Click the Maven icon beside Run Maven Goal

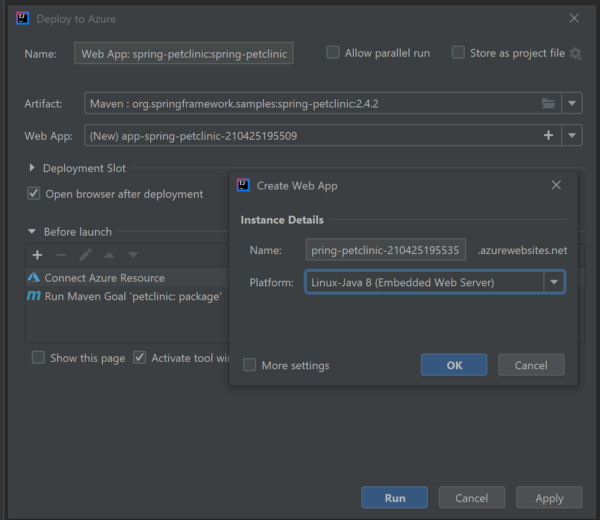pyautogui.click(x=34, y=296)
